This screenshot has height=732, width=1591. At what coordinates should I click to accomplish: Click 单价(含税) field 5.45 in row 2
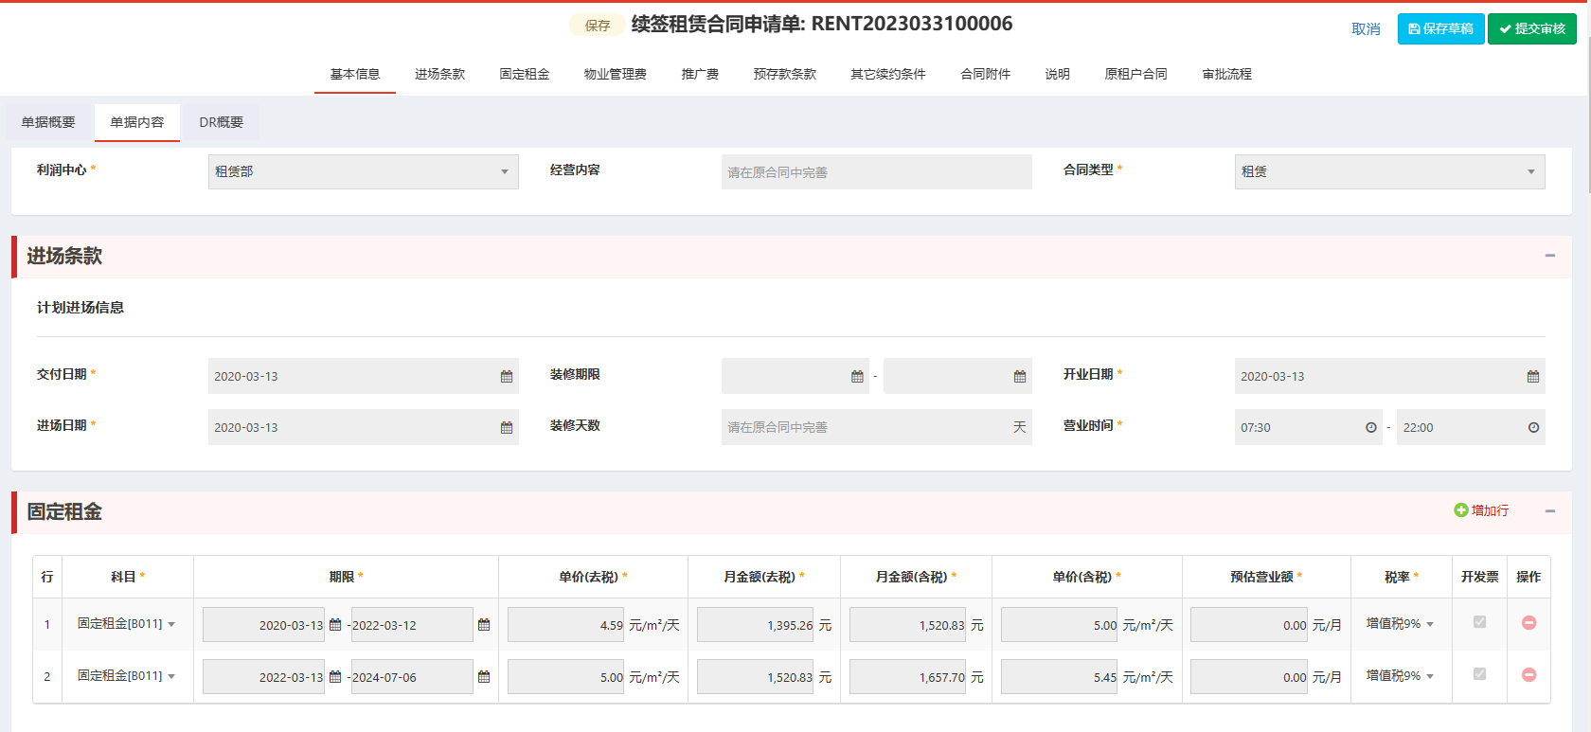1060,677
